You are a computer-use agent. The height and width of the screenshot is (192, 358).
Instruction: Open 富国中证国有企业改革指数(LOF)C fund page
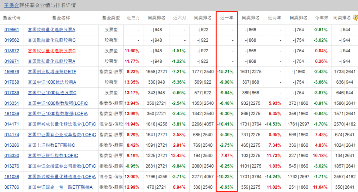coord(62,134)
